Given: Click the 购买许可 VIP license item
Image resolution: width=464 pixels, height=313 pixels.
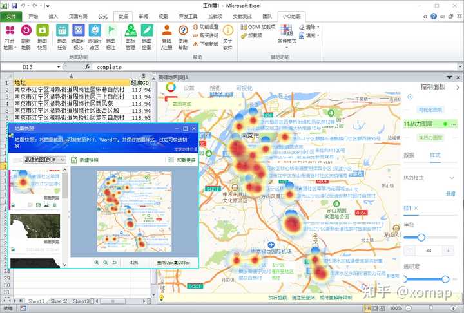Looking at the screenshot, I should coord(206,35).
